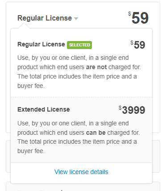The image size is (166, 191).
Task: Click the bold "are not" text
Action: 96,67
